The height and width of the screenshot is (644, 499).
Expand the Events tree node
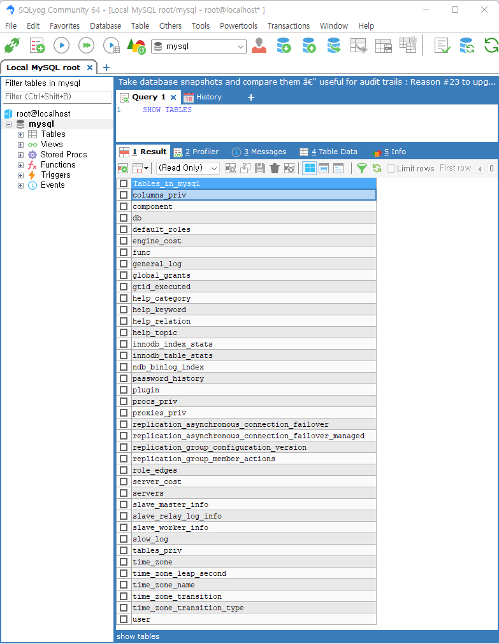(20, 185)
